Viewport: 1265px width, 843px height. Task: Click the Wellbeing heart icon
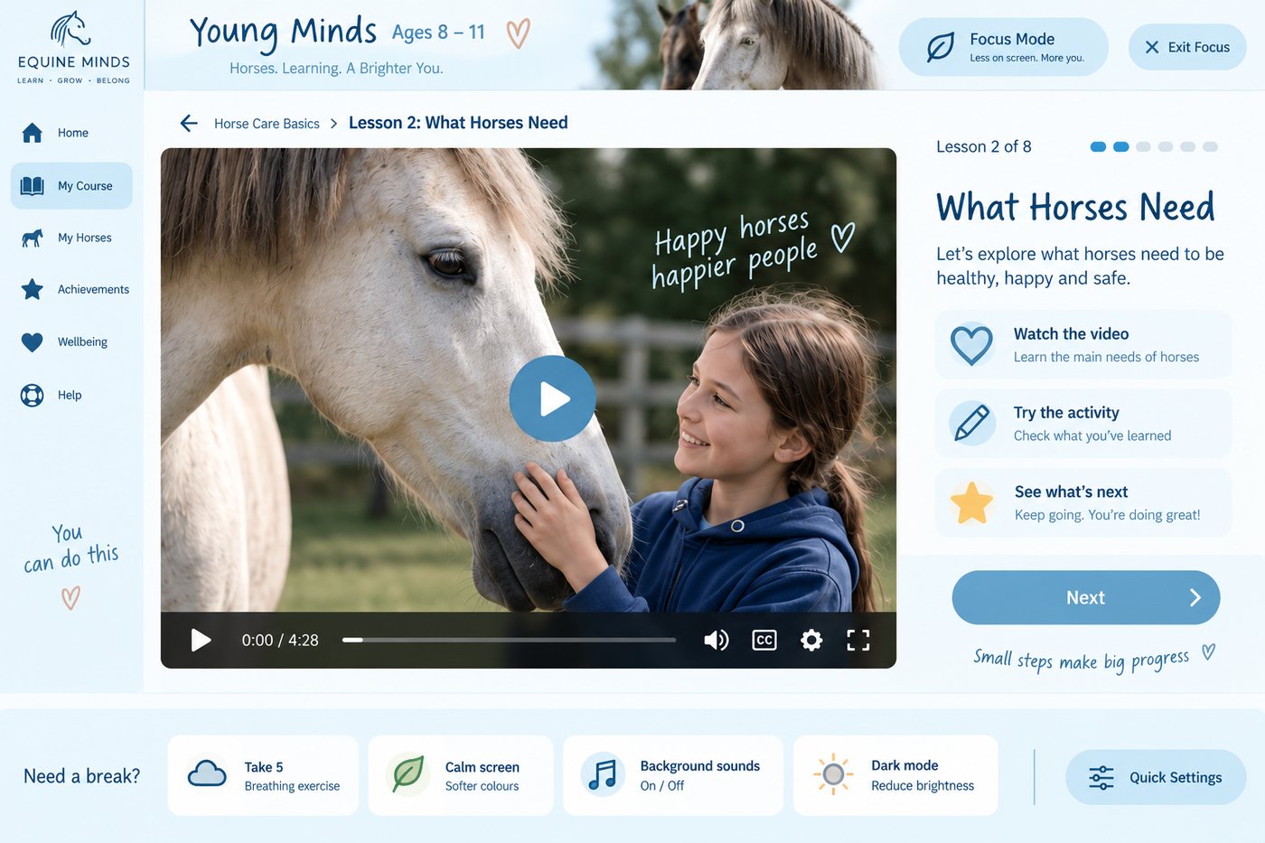[x=33, y=342]
